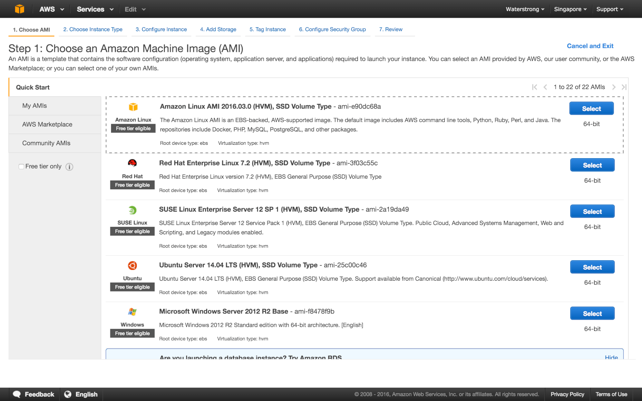This screenshot has width=642, height=401.
Task: Click the Feedback speech bubble icon
Action: pyautogui.click(x=17, y=394)
